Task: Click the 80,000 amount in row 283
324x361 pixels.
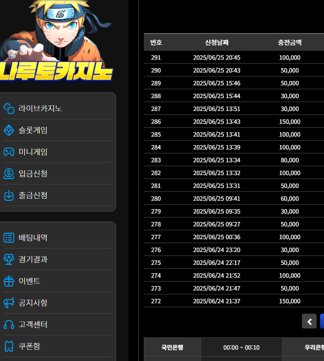Action: click(290, 160)
